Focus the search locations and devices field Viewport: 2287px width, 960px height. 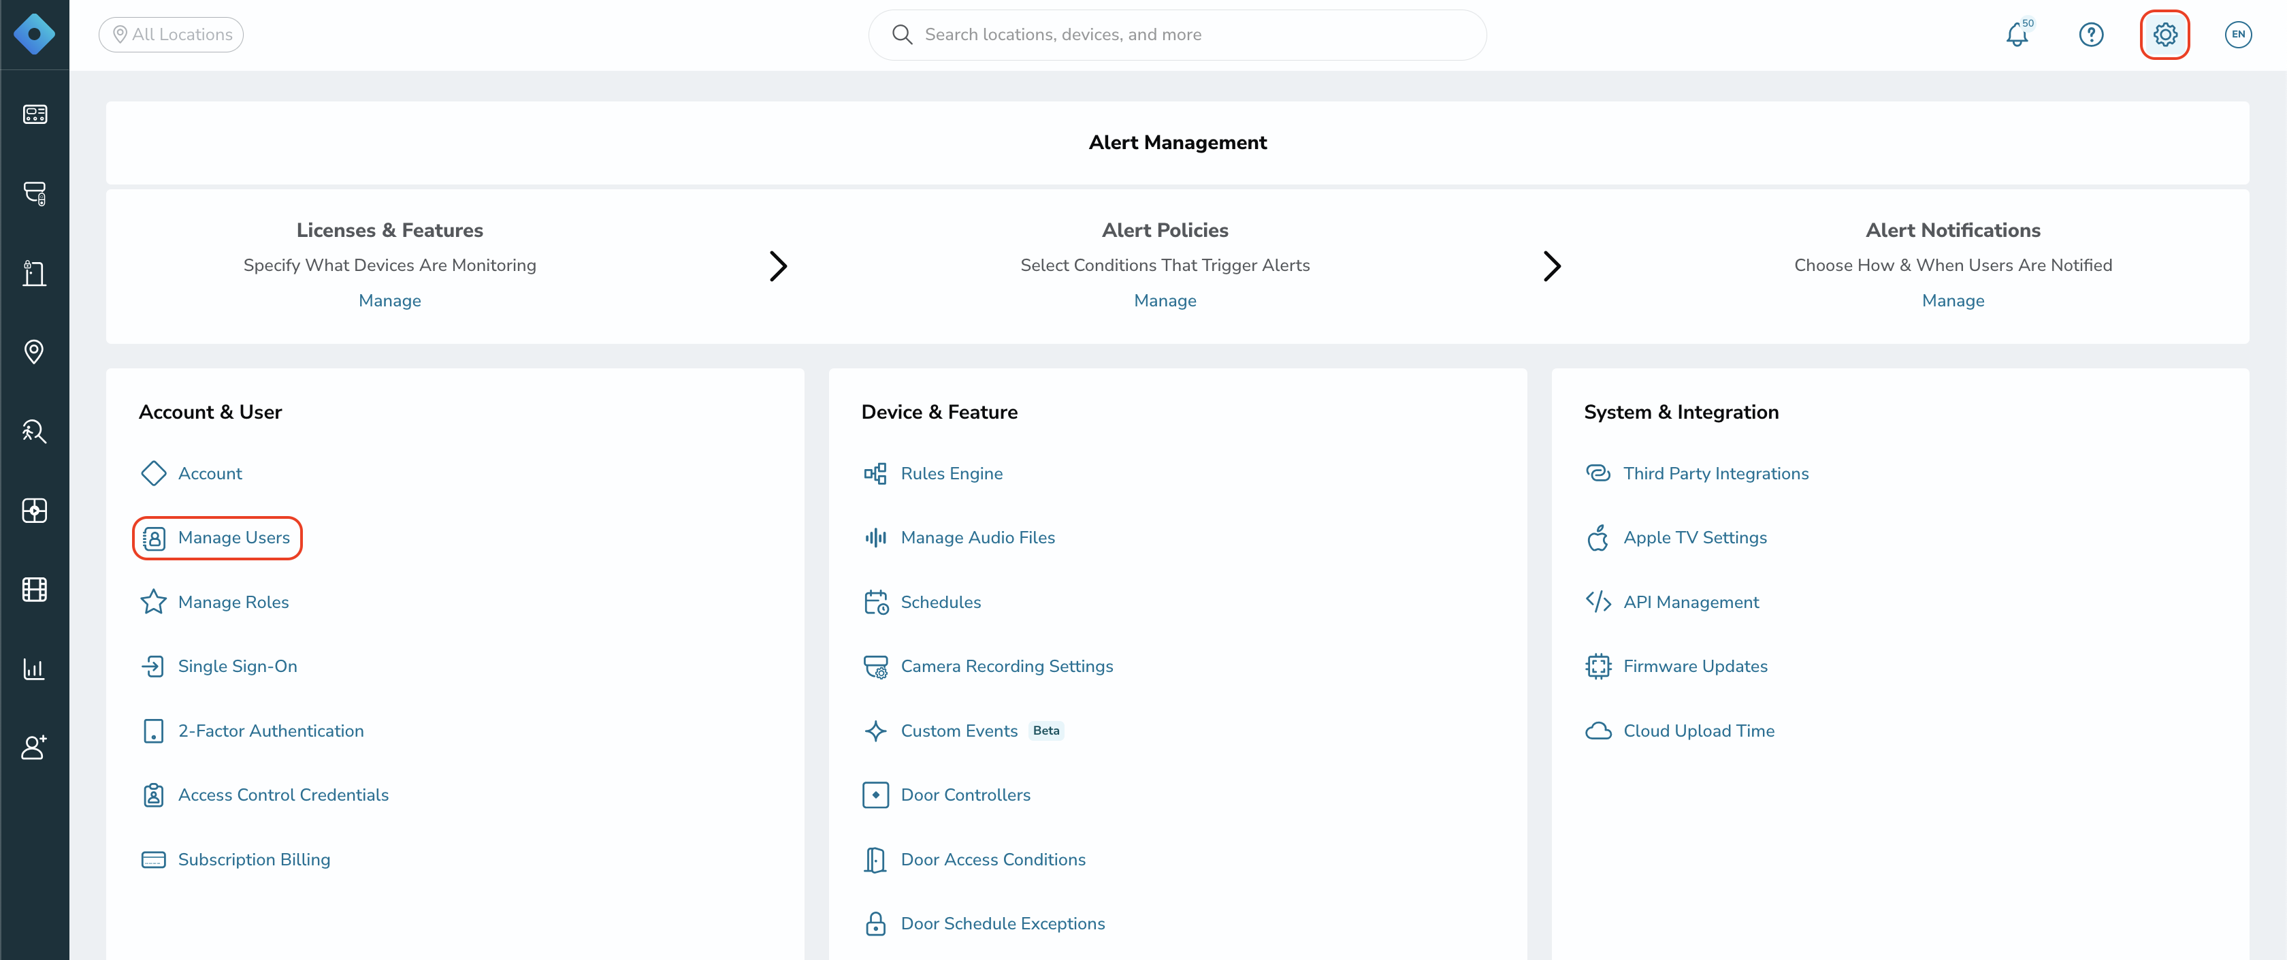[1176, 35]
